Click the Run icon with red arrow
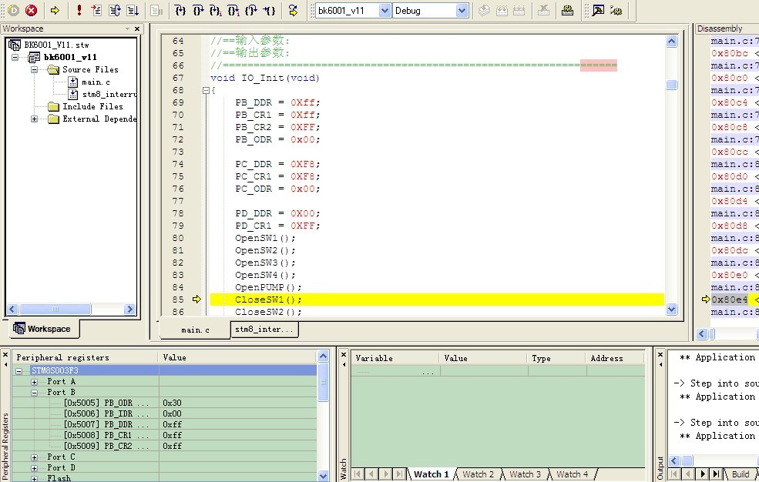Screen dimensions: 759x482 tap(96, 10)
